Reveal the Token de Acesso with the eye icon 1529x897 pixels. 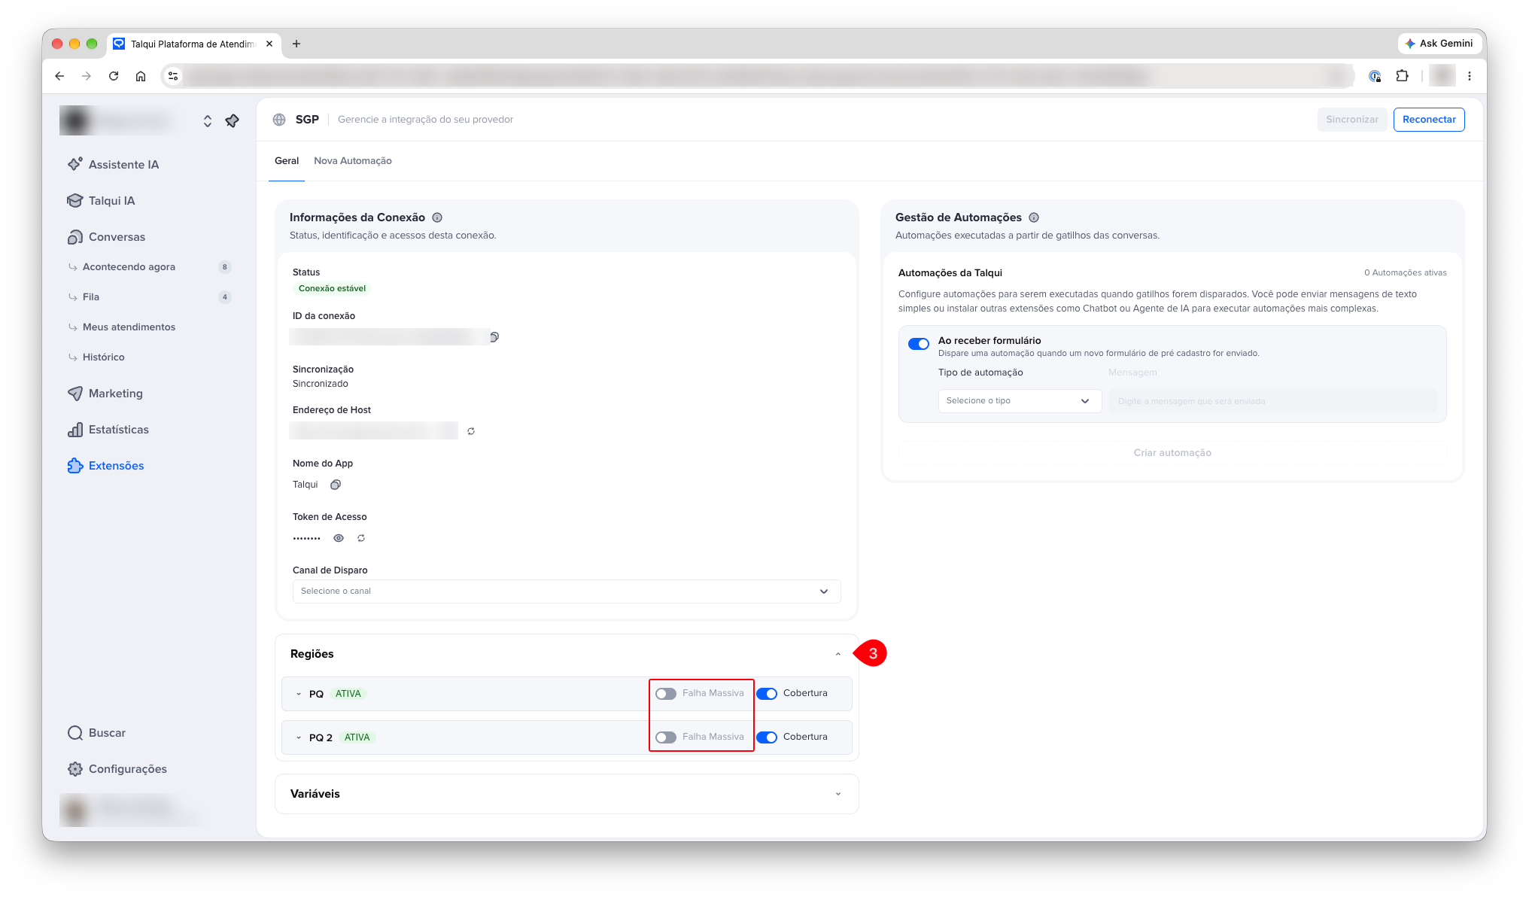339,538
